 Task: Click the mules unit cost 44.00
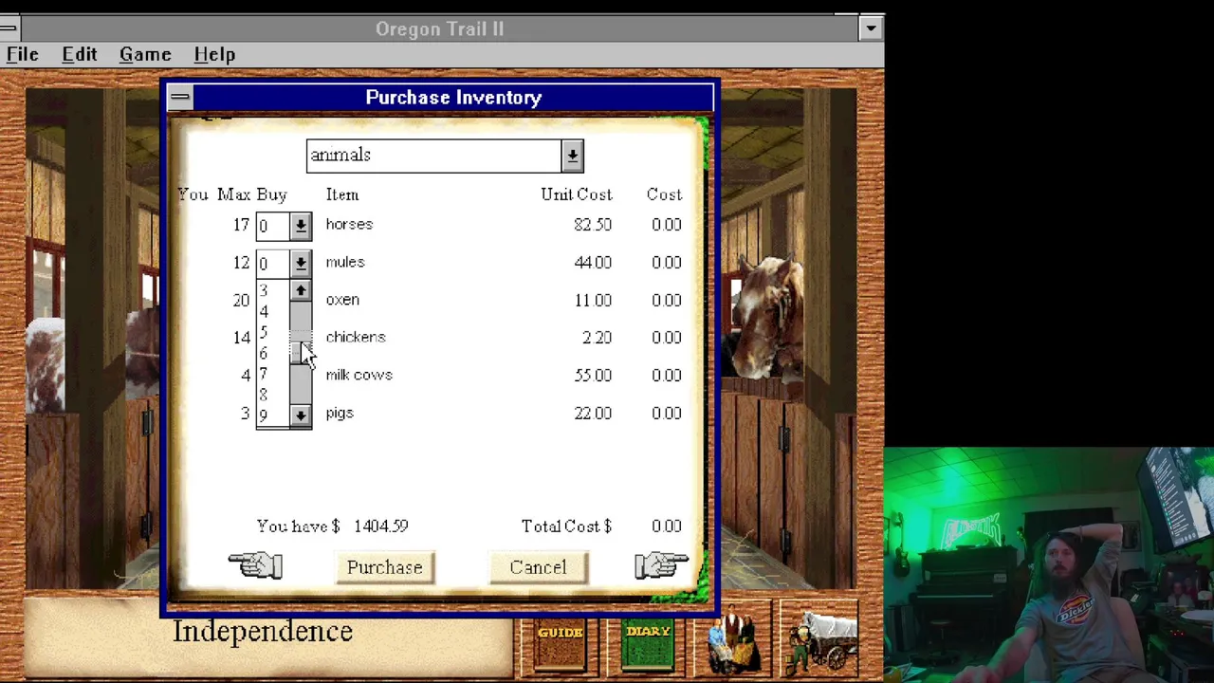pos(593,263)
